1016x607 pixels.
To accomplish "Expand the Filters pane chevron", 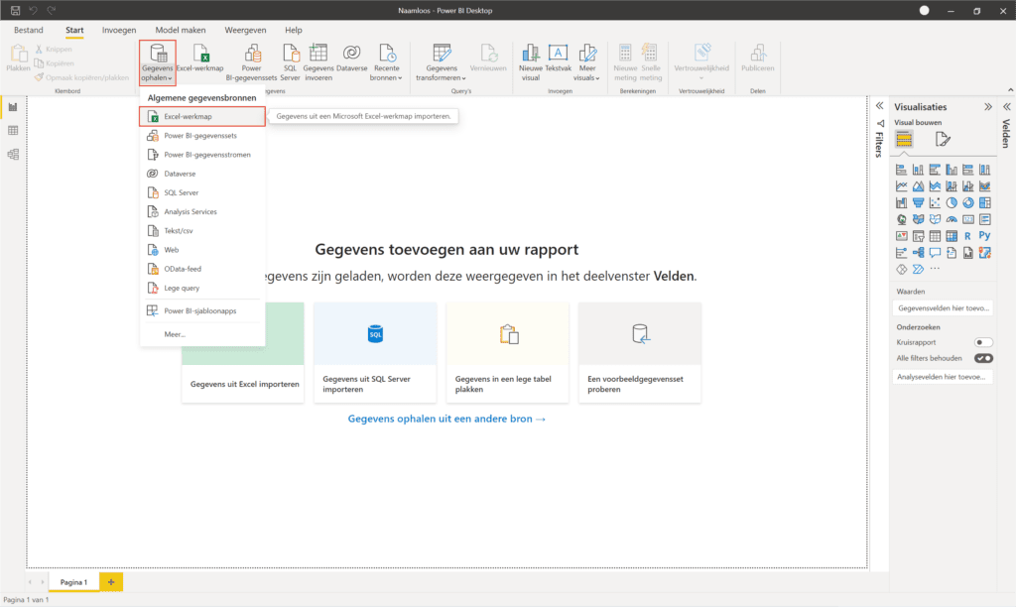I will coord(879,105).
